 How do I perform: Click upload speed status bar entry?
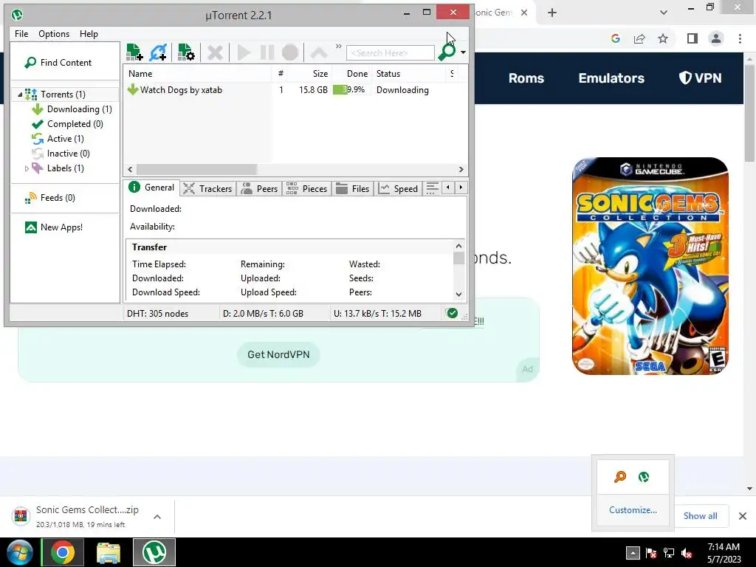[x=377, y=313]
